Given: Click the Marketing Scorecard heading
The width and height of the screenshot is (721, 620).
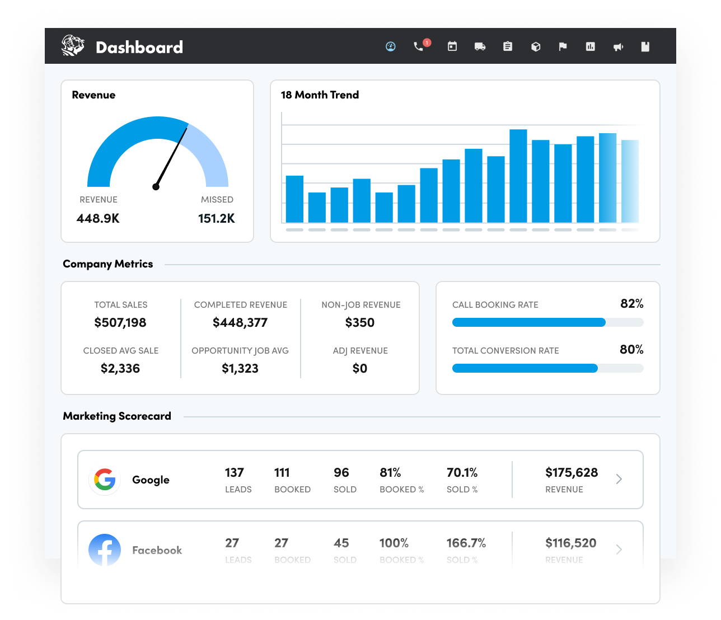Looking at the screenshot, I should (117, 416).
